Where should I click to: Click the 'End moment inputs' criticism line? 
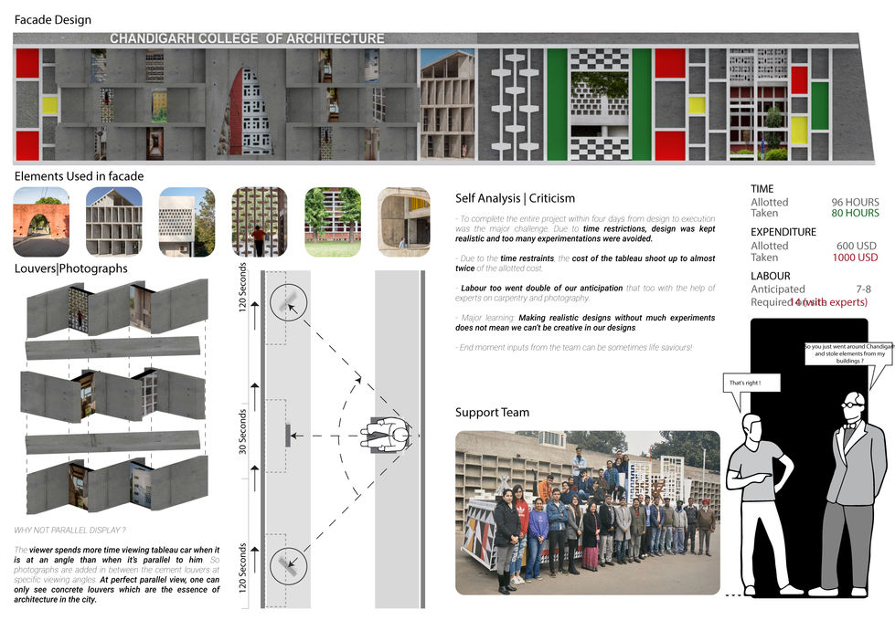pos(575,347)
